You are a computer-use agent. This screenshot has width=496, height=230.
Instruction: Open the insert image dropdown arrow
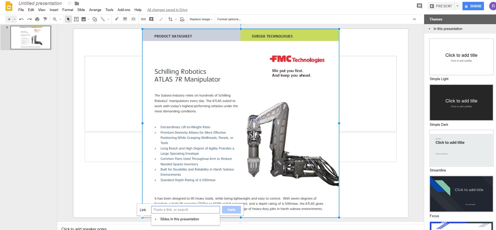88,19
